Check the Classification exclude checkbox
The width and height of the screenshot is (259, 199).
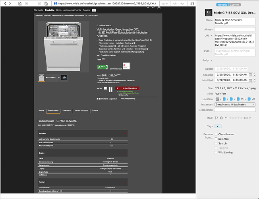click(x=216, y=134)
